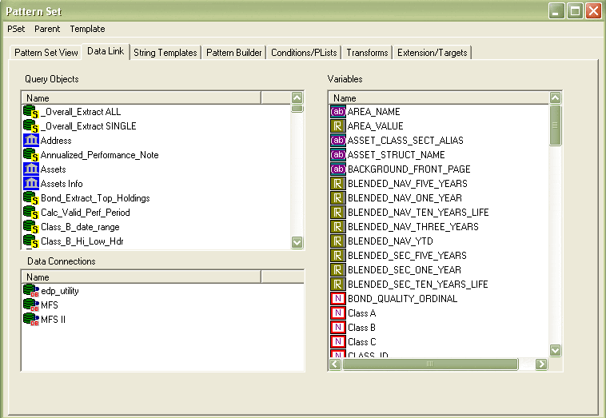Switch to the Conditions/PLists tab
The height and width of the screenshot is (418, 606).
pos(304,53)
